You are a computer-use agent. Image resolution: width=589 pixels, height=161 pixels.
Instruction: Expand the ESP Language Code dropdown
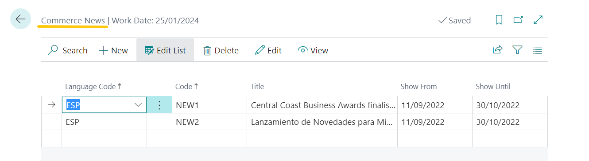tap(138, 105)
